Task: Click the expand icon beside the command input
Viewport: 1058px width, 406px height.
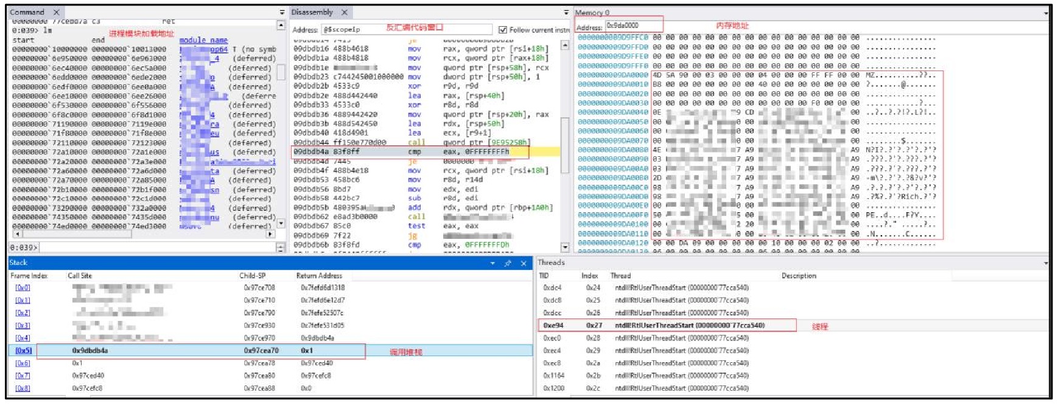Action: 281,247
